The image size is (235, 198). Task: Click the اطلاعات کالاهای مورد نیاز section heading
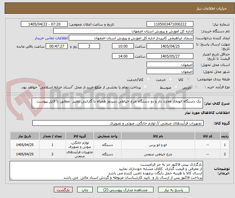207,113
